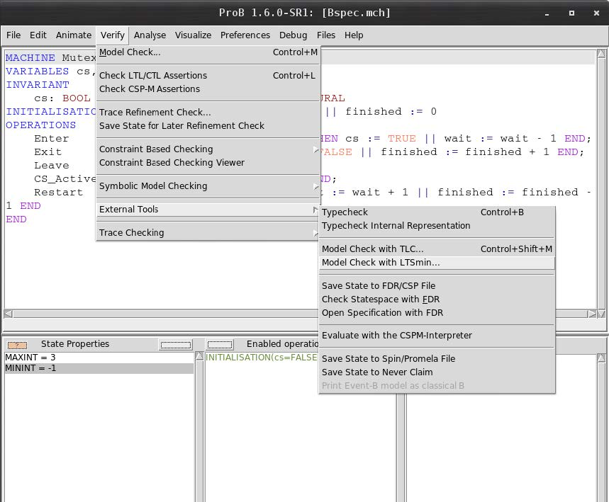This screenshot has width=609, height=502.
Task: Click the horizontal scrollbar's right arrow
Action: (x=593, y=314)
